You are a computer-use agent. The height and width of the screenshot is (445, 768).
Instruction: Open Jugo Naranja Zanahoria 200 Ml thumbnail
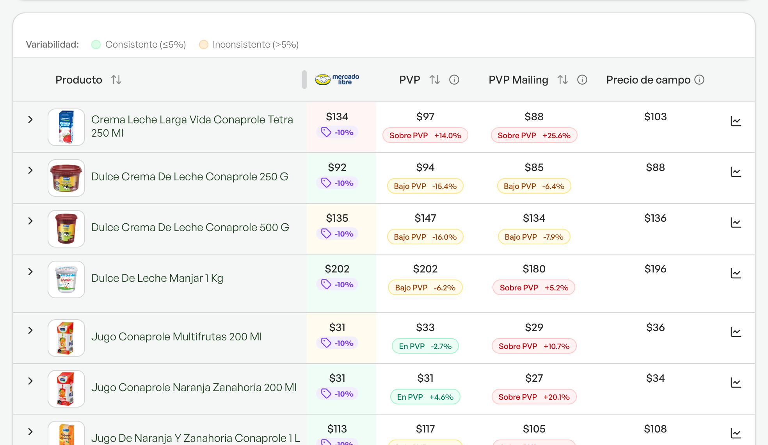coord(66,389)
